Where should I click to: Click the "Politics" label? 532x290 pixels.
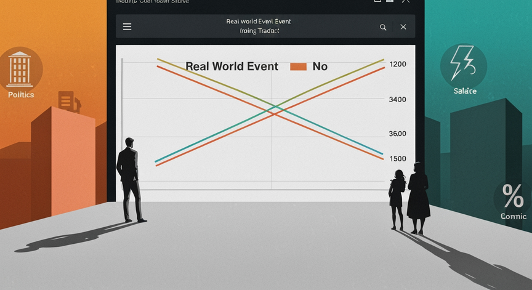[21, 95]
